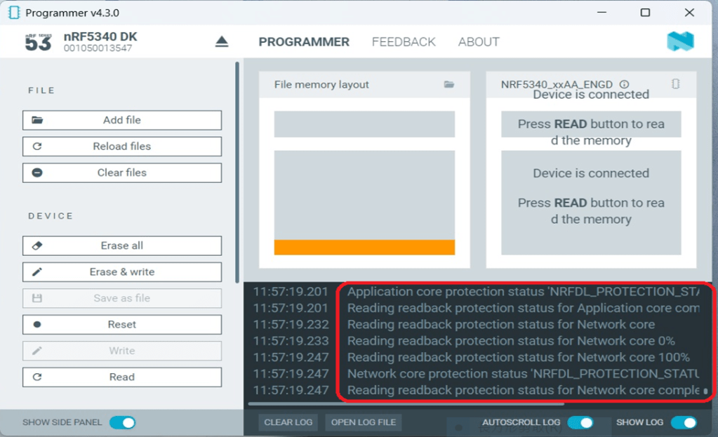Click orange region in file memory layout
Image resolution: width=718 pixels, height=437 pixels.
coord(364,247)
